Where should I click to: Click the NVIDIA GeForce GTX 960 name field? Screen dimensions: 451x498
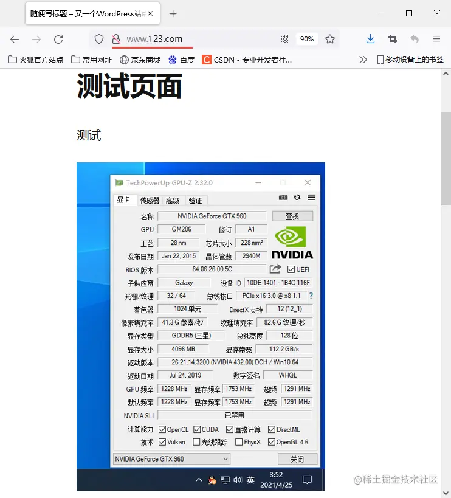point(212,216)
